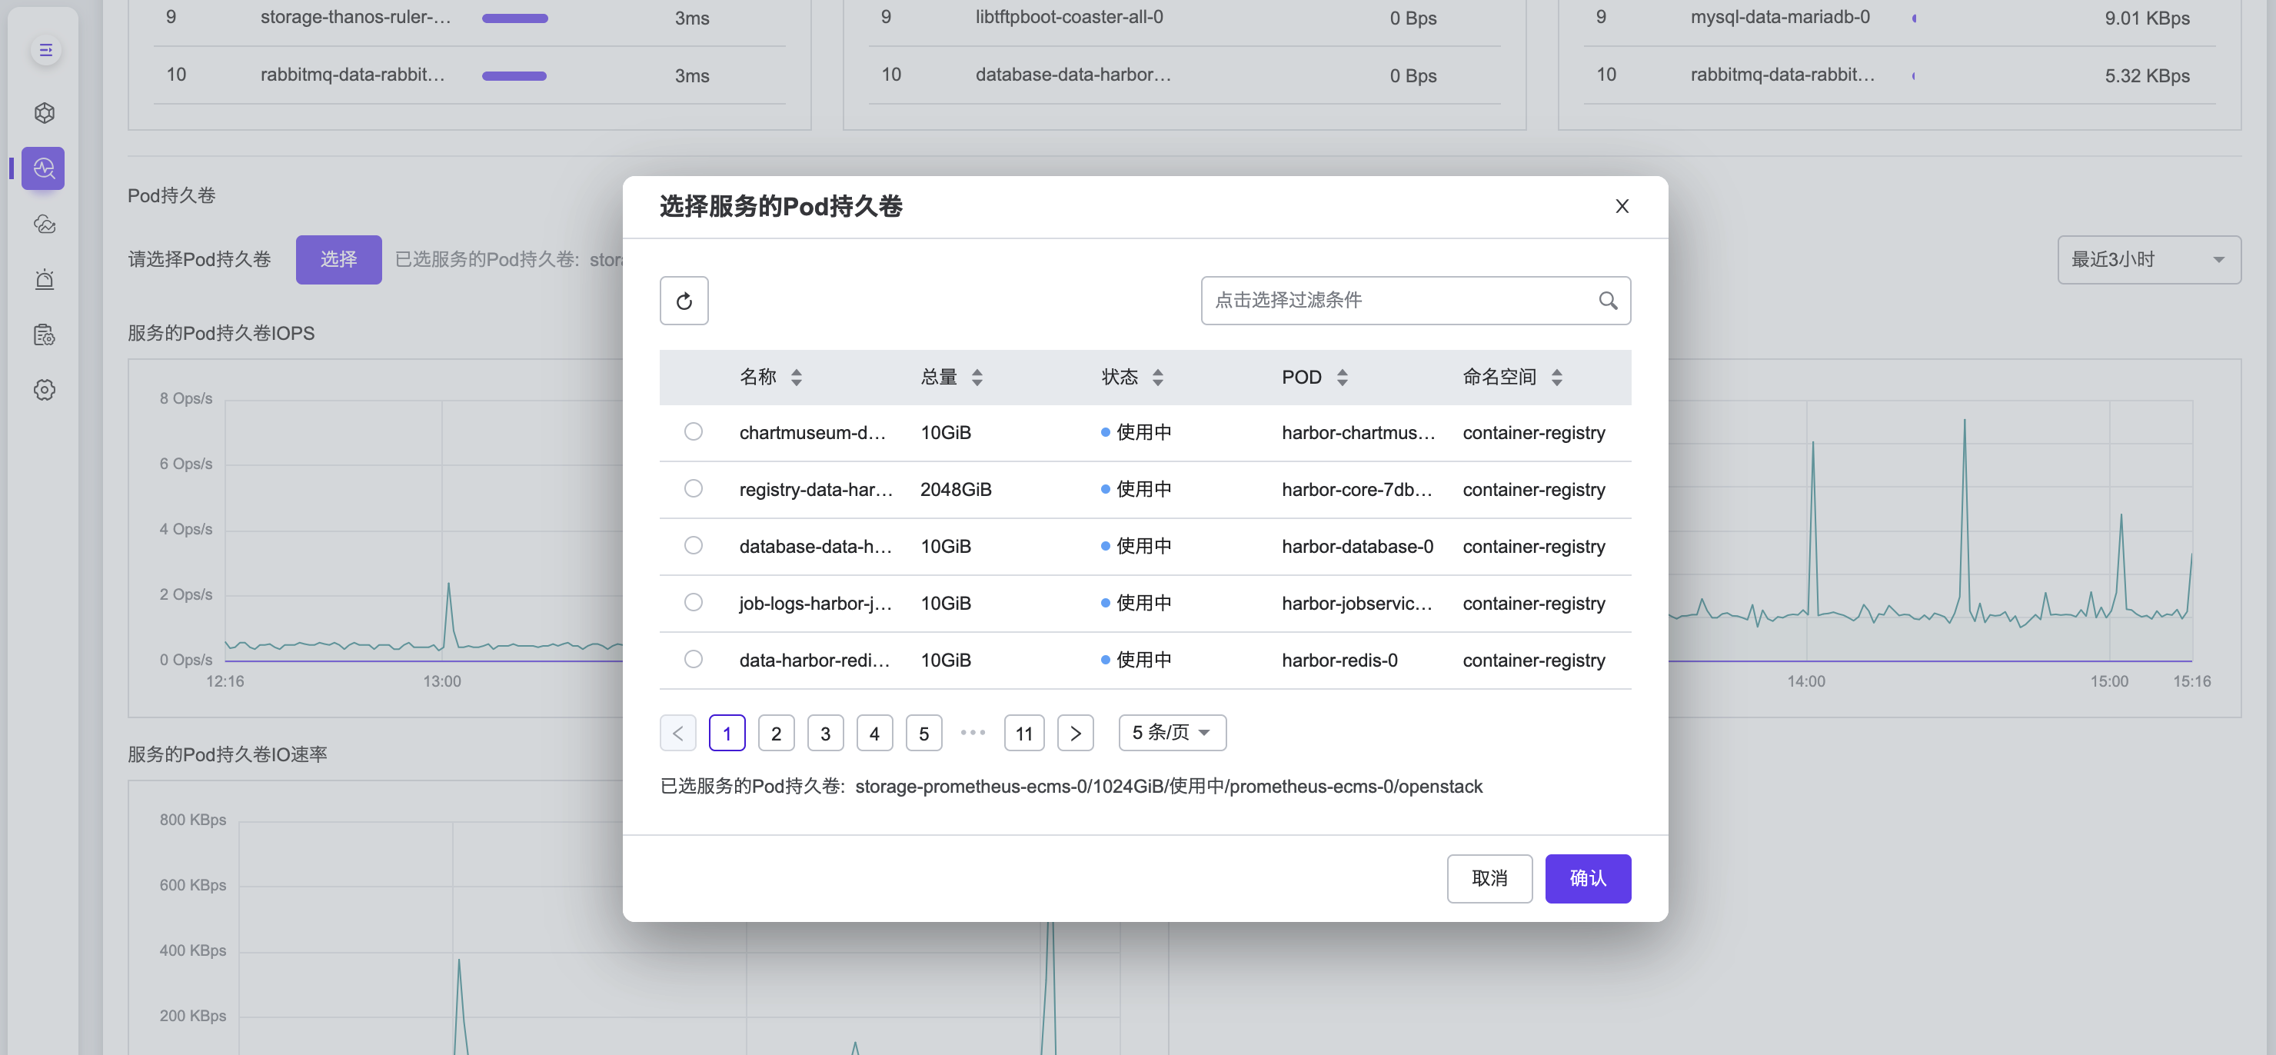Open the log report sidebar icon

point(44,335)
